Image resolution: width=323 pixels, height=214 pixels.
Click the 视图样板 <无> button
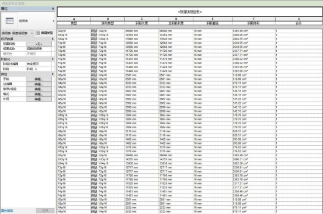[39, 44]
